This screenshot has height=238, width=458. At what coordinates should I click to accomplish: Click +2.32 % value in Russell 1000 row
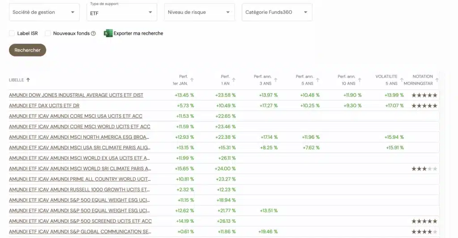click(x=185, y=189)
